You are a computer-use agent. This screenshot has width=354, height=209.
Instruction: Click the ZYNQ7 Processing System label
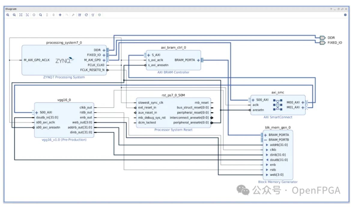[64, 77]
